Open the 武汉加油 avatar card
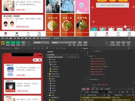Viewport: 135px width, 101px height. click(x=23, y=87)
